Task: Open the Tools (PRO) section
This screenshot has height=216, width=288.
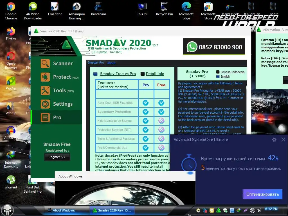Action: 57,91
